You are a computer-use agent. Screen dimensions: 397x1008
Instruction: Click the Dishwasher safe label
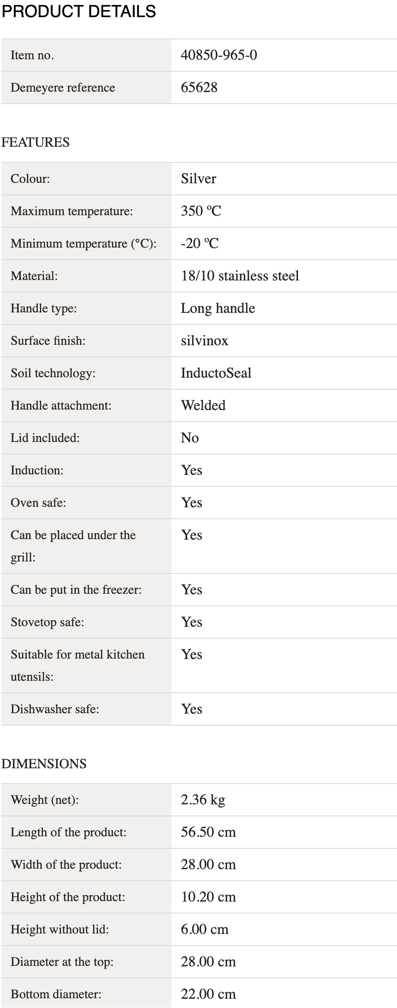point(55,709)
